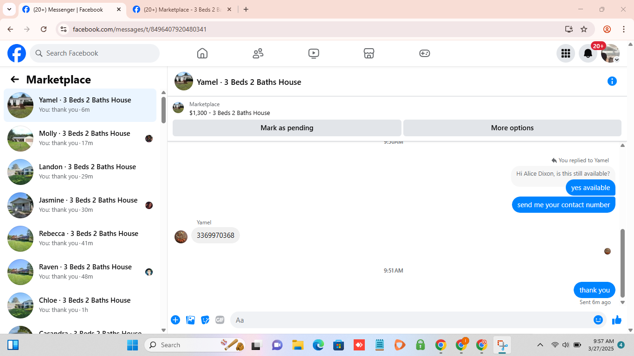Attach a photo using the image icon

(190, 320)
